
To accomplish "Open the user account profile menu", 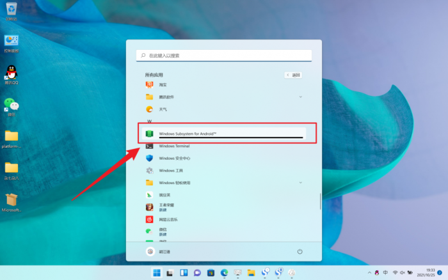I will pyautogui.click(x=160, y=252).
